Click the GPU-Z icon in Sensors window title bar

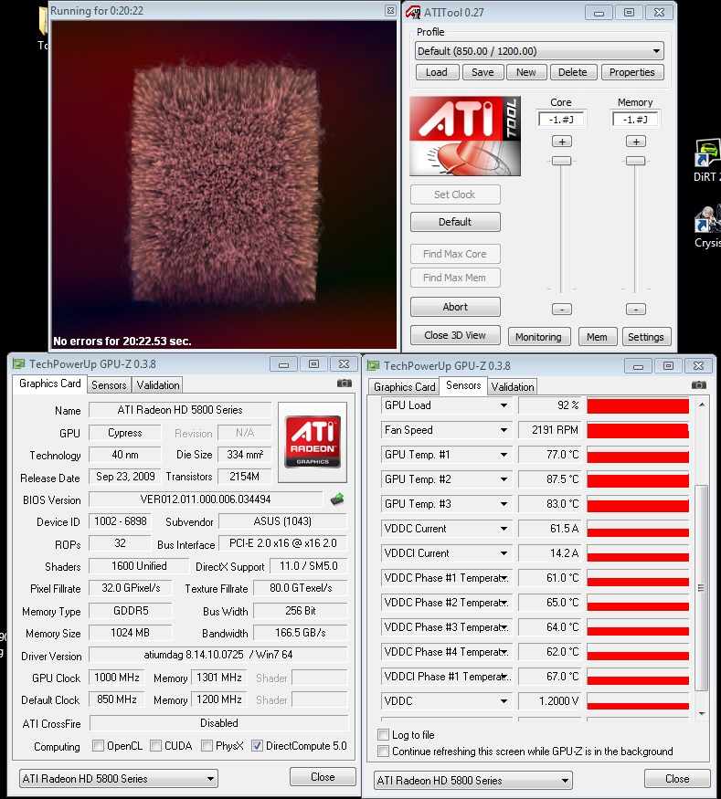tap(373, 365)
